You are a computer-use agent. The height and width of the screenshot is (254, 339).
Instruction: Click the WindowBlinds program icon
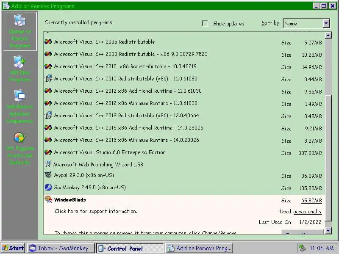coord(48,199)
